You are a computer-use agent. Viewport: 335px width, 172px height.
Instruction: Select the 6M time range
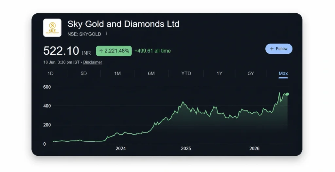point(151,73)
